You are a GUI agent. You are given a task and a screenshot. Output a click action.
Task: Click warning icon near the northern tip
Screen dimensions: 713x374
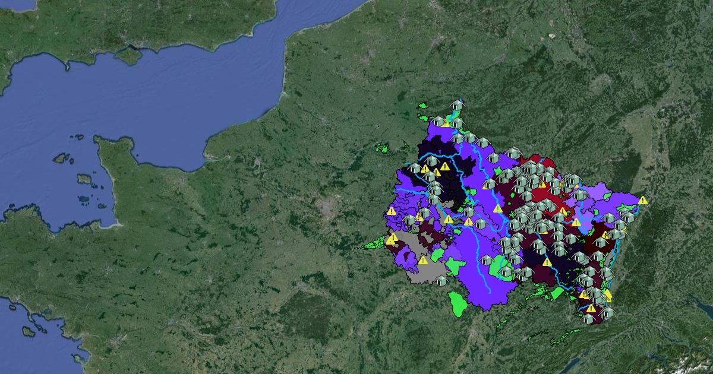(445, 123)
